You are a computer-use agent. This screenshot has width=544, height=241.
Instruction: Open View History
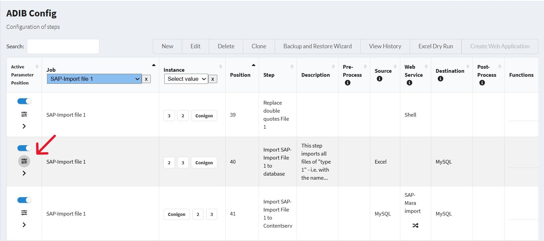[x=385, y=46]
